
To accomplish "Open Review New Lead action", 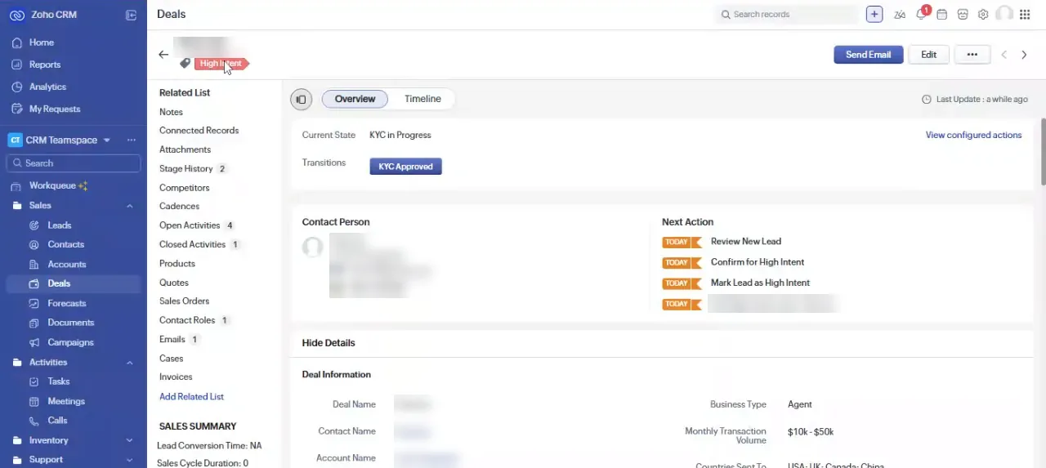I will point(746,242).
